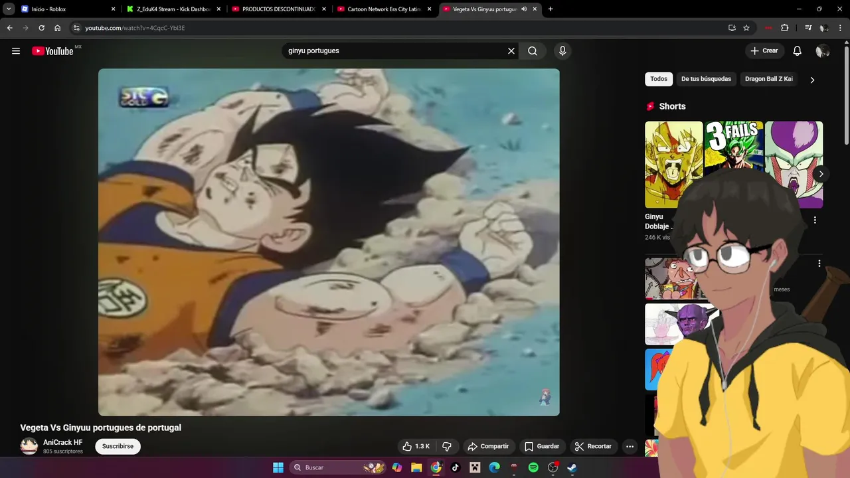Go forward in browser history

click(x=25, y=28)
